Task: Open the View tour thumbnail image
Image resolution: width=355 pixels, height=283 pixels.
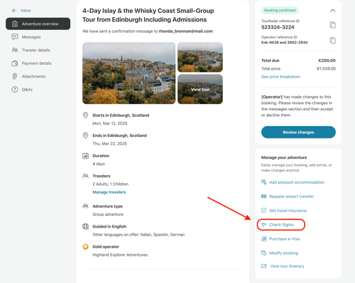Action: coord(200,89)
